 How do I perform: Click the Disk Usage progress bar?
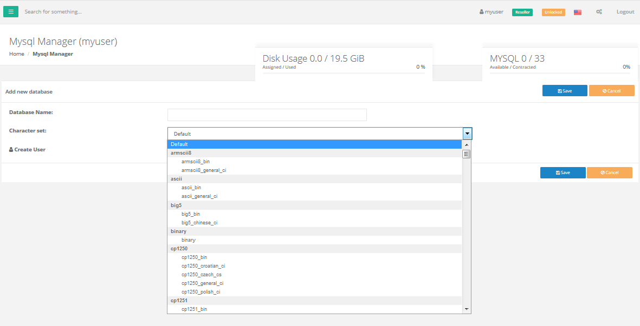pos(344,74)
